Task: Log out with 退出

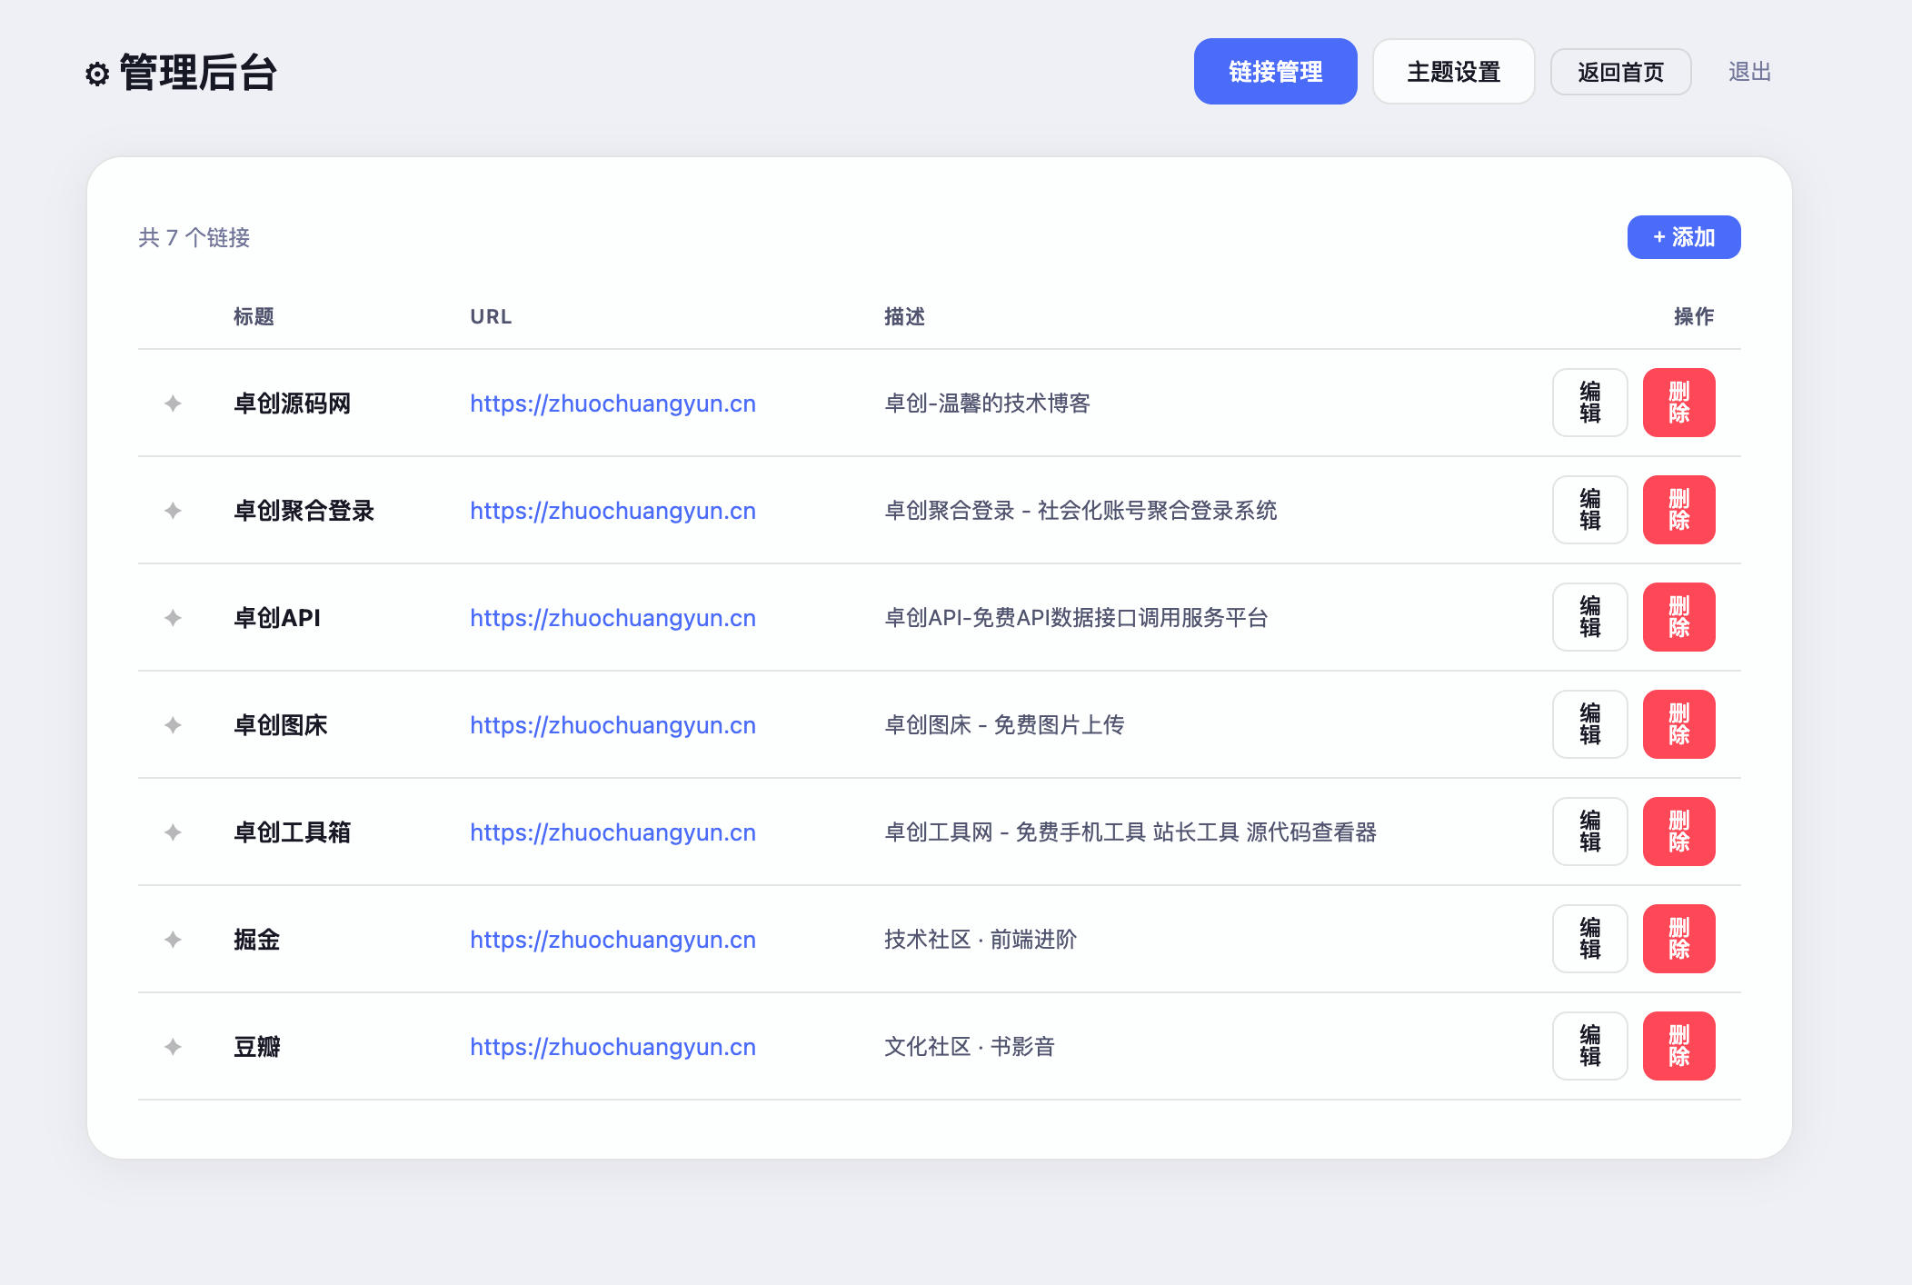Action: 1749,72
